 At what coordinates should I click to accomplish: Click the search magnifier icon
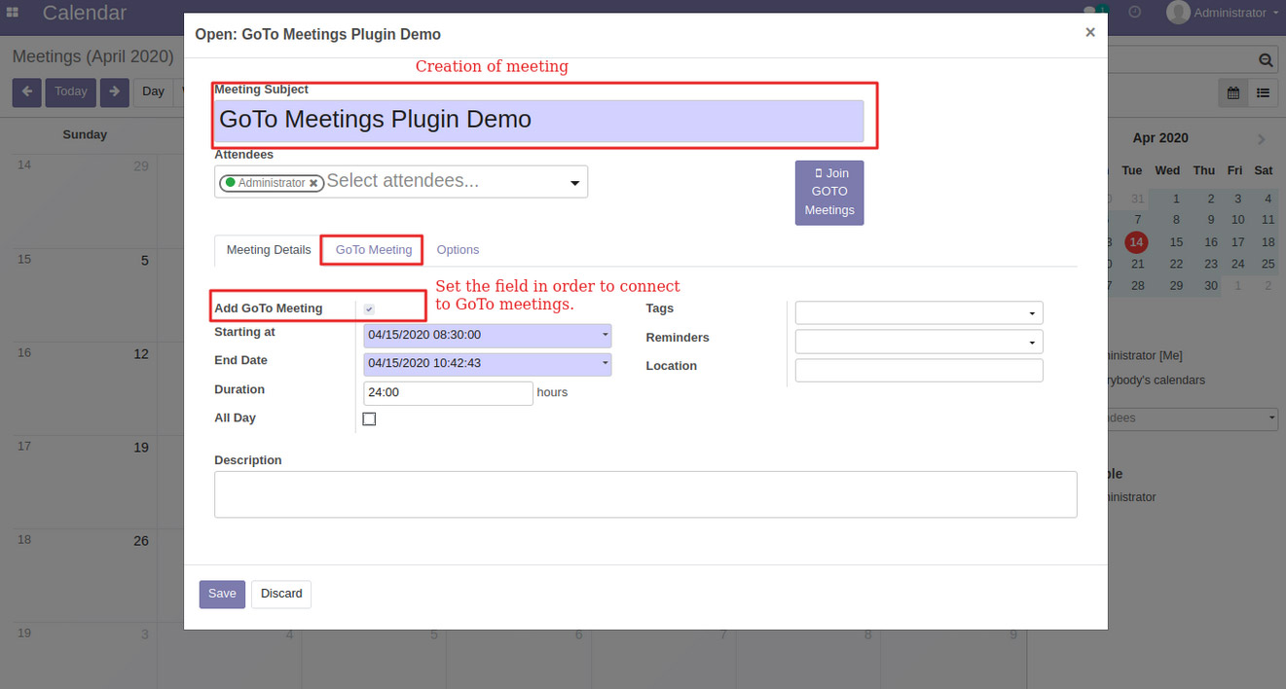tap(1266, 60)
